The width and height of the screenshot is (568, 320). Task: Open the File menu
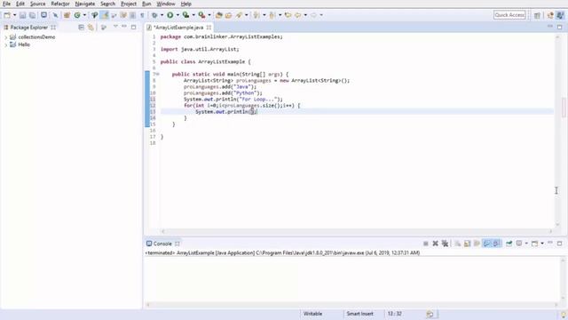[x=6, y=4]
